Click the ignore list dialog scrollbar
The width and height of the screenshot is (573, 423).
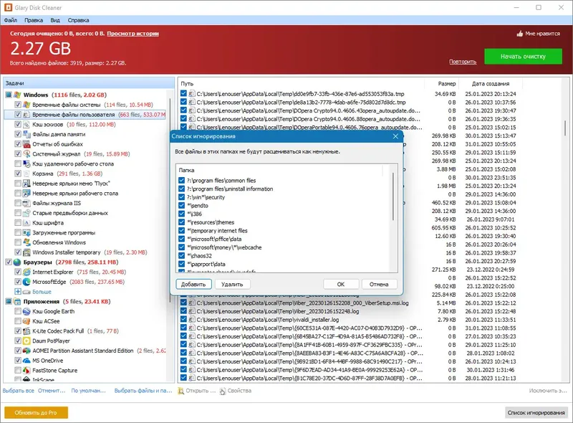393,197
